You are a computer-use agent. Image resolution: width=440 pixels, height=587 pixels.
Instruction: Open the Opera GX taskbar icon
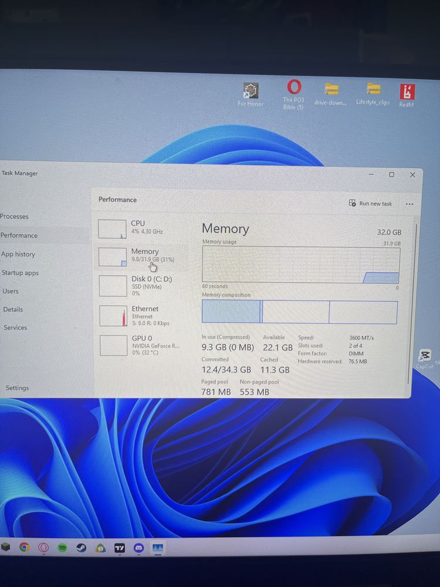tap(43, 548)
